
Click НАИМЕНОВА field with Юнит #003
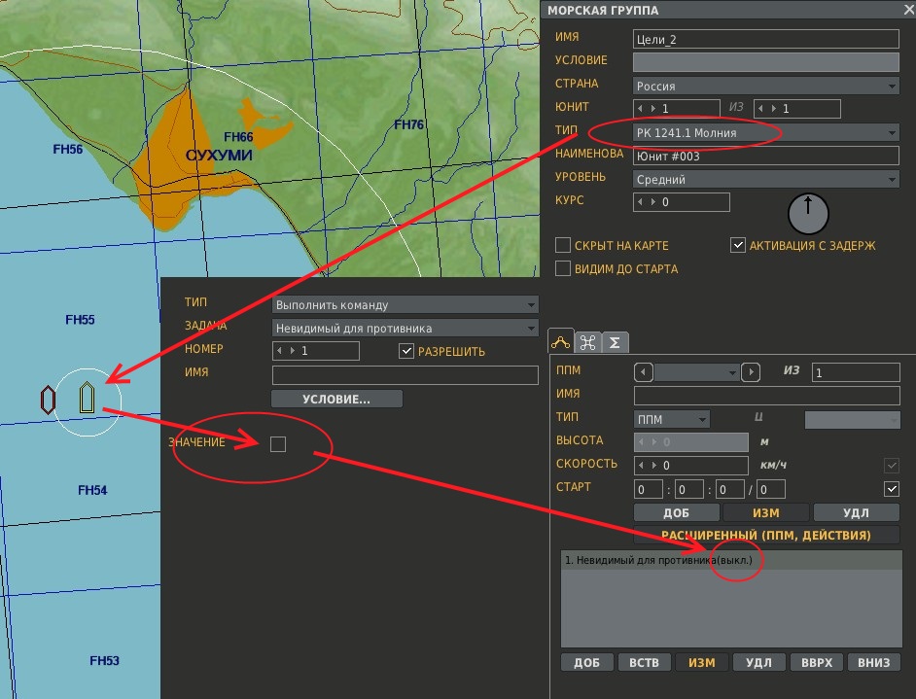pos(766,156)
